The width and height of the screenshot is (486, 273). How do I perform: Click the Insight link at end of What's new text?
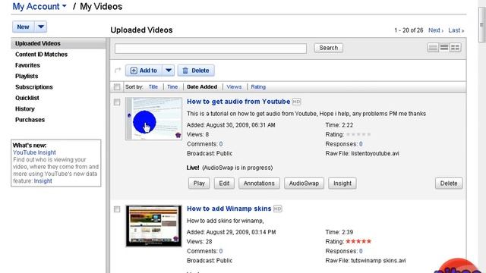43,181
